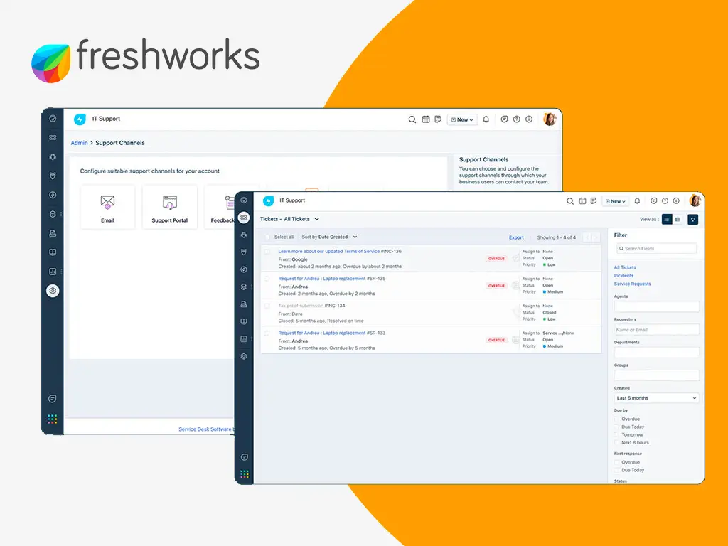728x546 pixels.
Task: Export the ticket list
Action: [x=516, y=237]
